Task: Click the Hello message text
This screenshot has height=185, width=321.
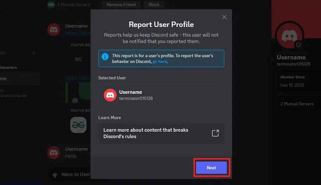Action: pos(71,156)
